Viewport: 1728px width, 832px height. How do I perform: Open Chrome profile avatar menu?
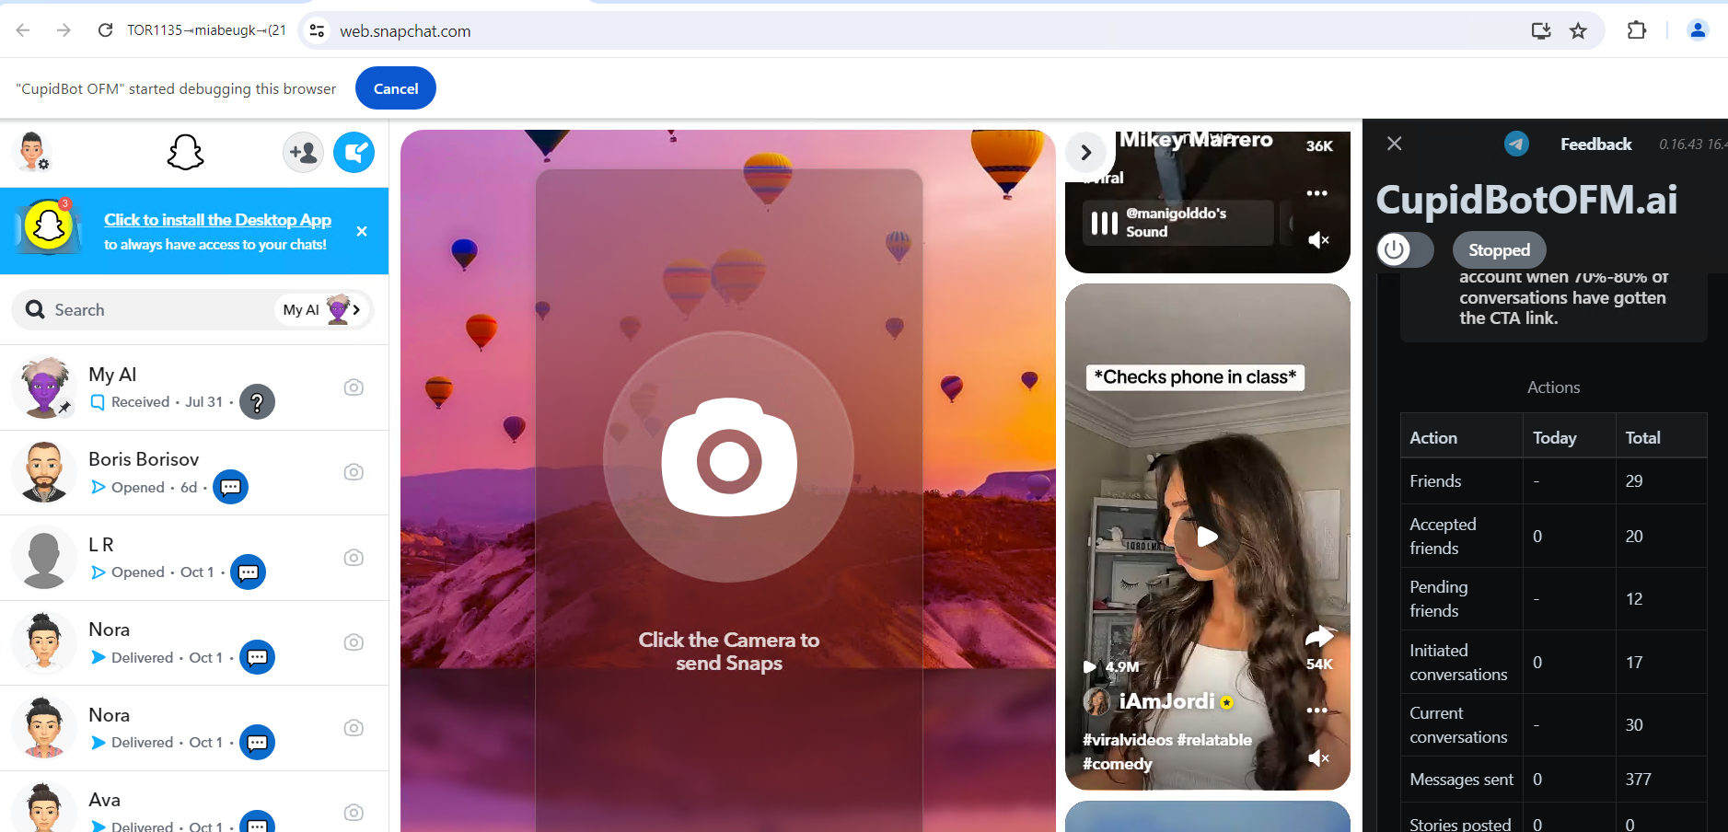[1698, 30]
